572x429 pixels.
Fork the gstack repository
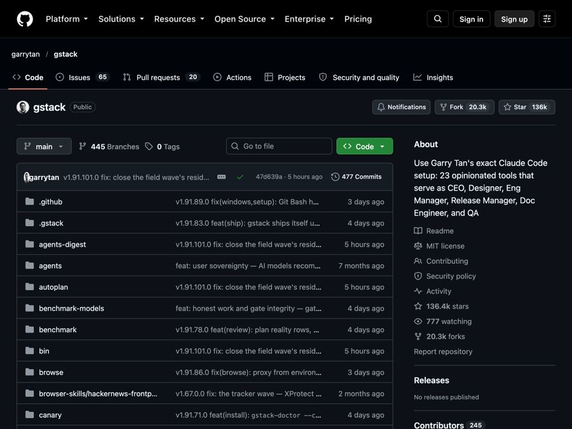click(465, 107)
